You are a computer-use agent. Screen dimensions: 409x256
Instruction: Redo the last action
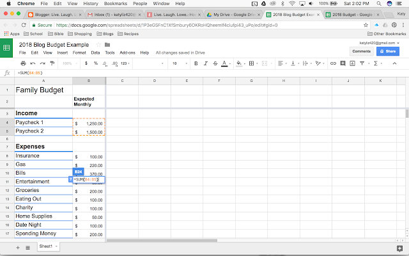point(43,63)
